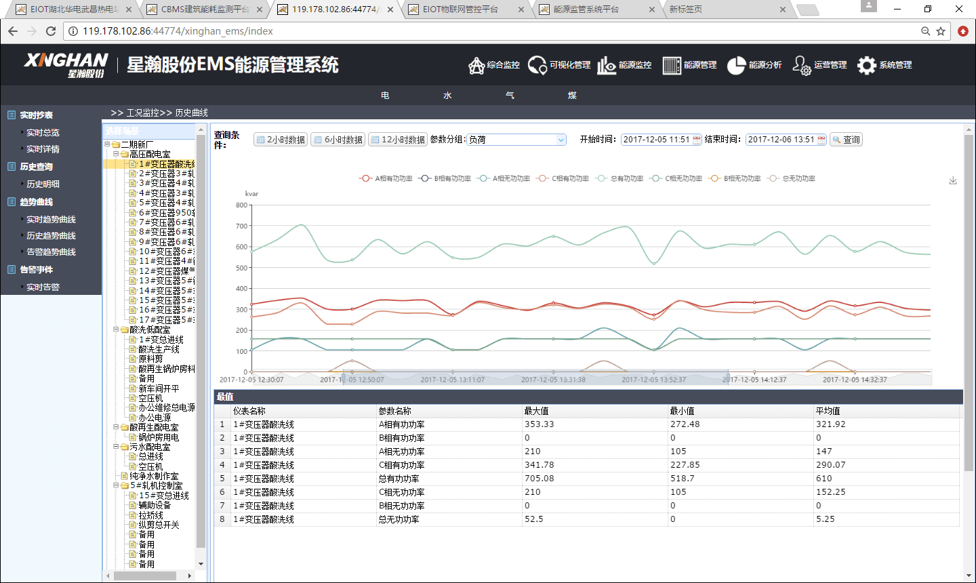Toggle 总有功功率 legend series
The height and width of the screenshot is (583, 976).
click(619, 179)
